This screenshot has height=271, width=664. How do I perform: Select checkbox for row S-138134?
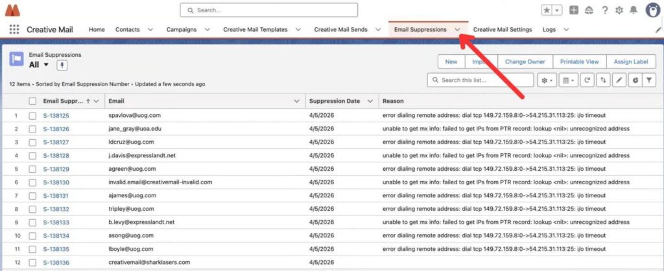tap(32, 236)
